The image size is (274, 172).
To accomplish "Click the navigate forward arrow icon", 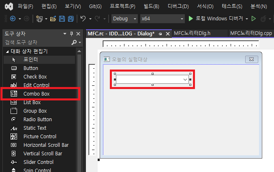I will (x=26, y=19).
